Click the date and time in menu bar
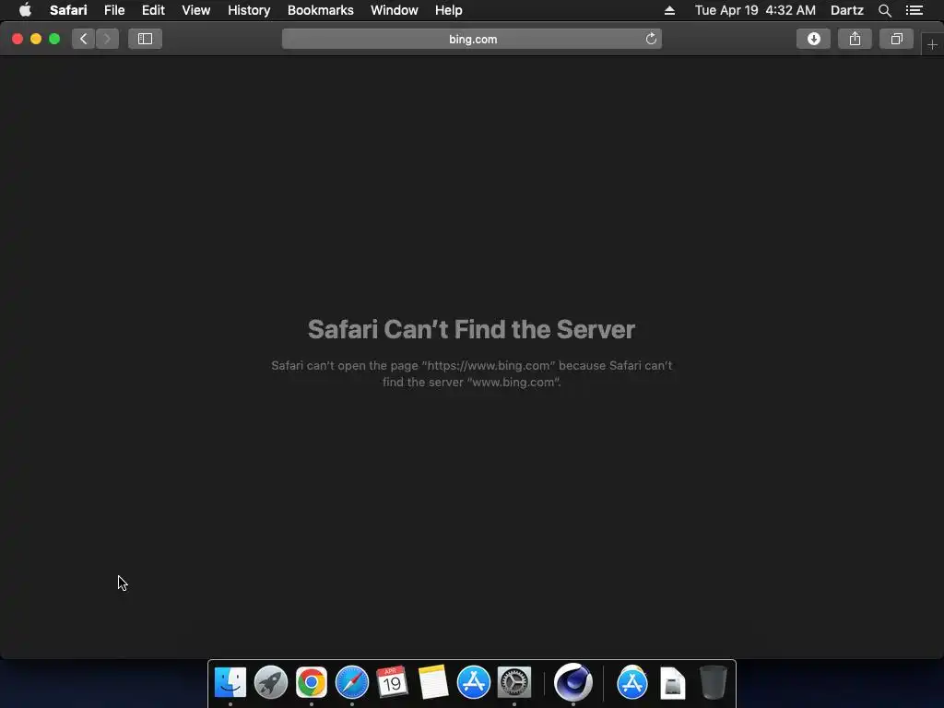Image resolution: width=944 pixels, height=708 pixels. pyautogui.click(x=755, y=10)
